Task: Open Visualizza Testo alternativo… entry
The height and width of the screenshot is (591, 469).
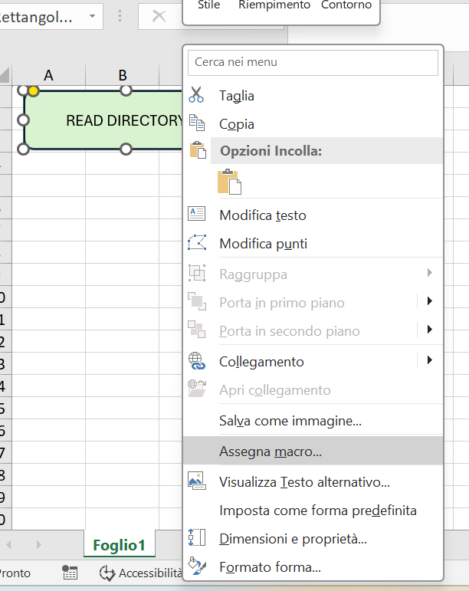Action: tap(313, 482)
